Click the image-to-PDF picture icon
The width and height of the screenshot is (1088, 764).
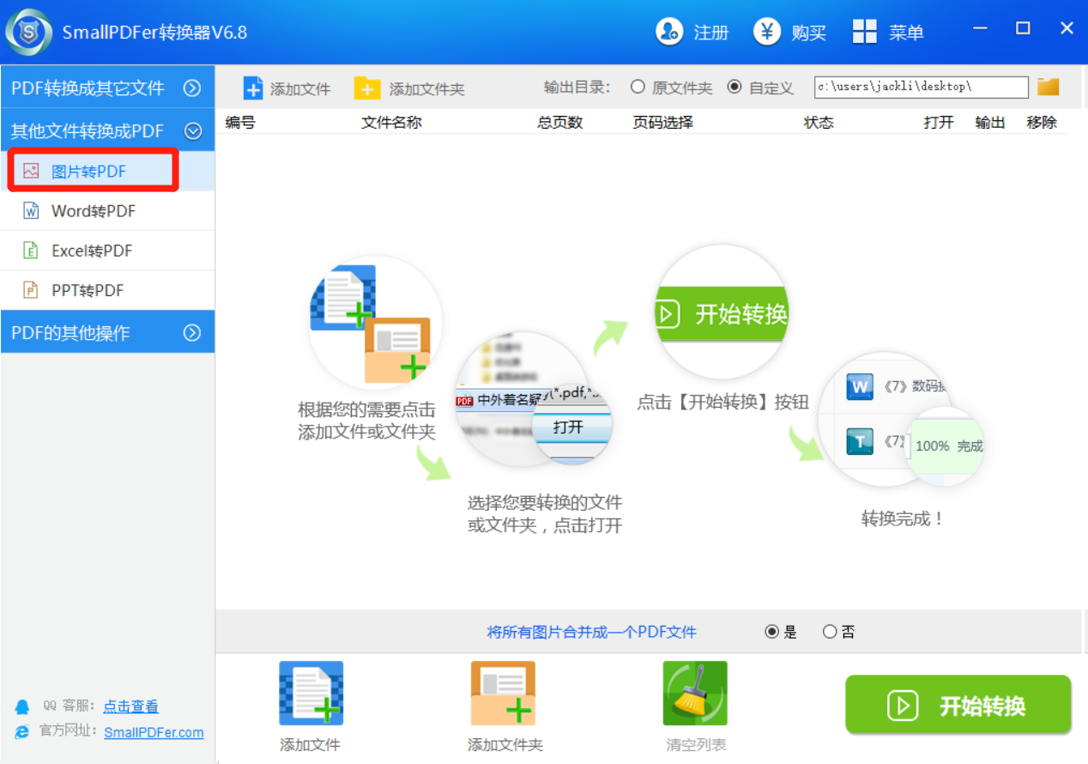coord(31,171)
